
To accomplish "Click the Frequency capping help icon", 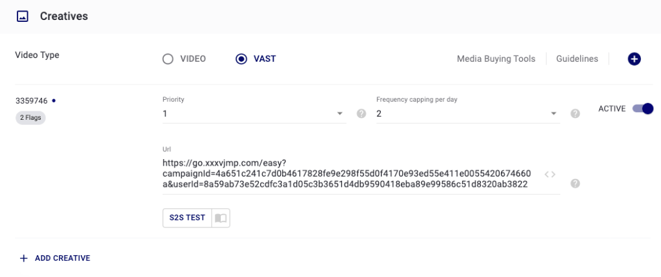I will [x=575, y=114].
